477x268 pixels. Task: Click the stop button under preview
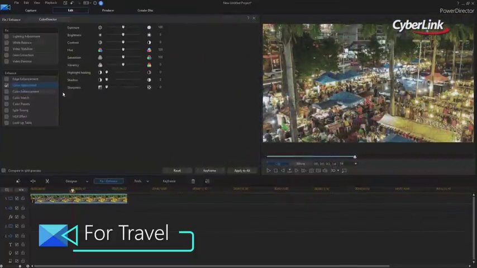pyautogui.click(x=275, y=170)
